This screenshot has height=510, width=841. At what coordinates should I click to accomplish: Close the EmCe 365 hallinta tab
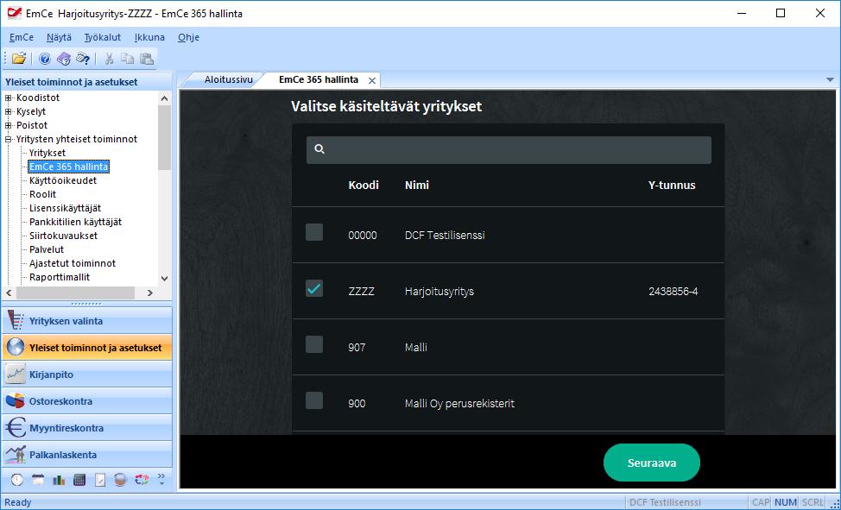371,80
